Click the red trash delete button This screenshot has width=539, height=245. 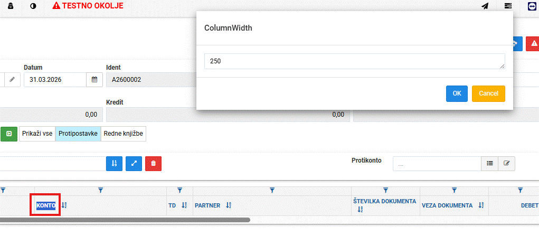153,164
